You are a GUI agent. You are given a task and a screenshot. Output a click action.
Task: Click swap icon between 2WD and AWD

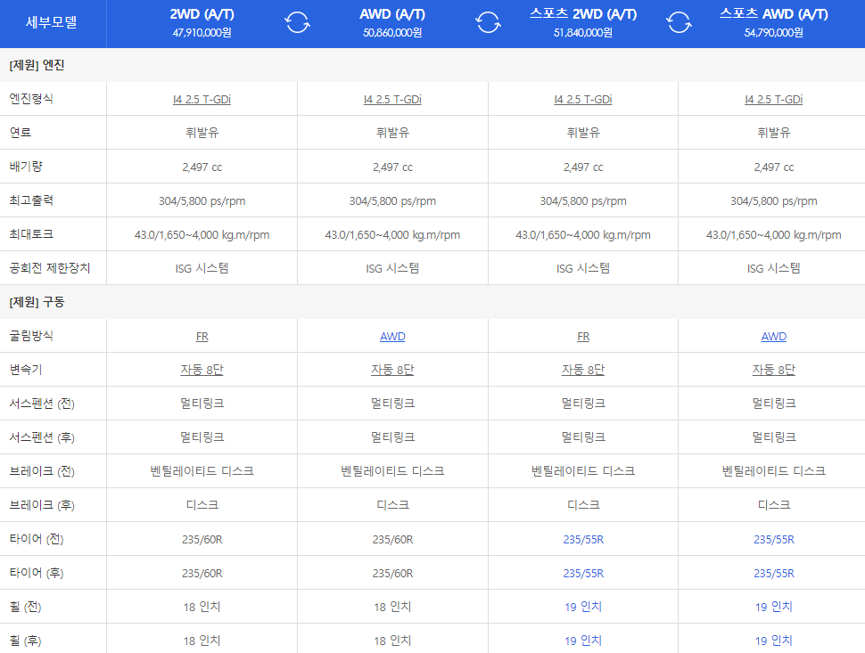(x=297, y=23)
